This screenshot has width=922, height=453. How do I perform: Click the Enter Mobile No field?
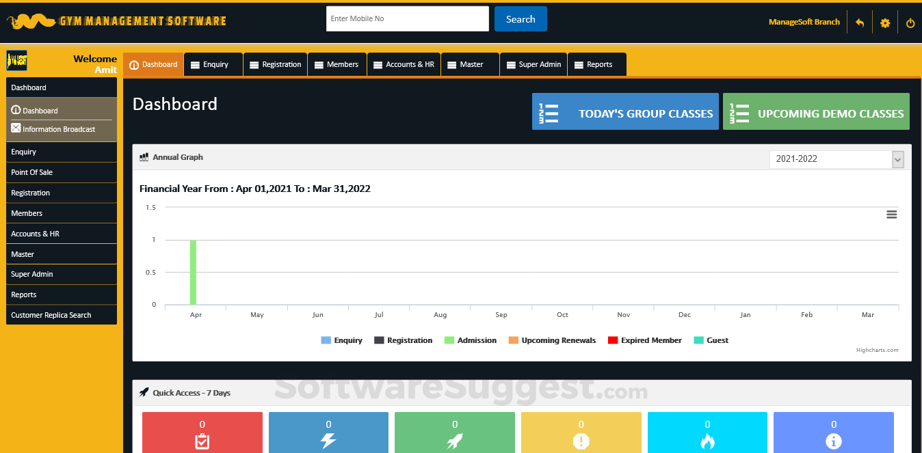(x=407, y=19)
